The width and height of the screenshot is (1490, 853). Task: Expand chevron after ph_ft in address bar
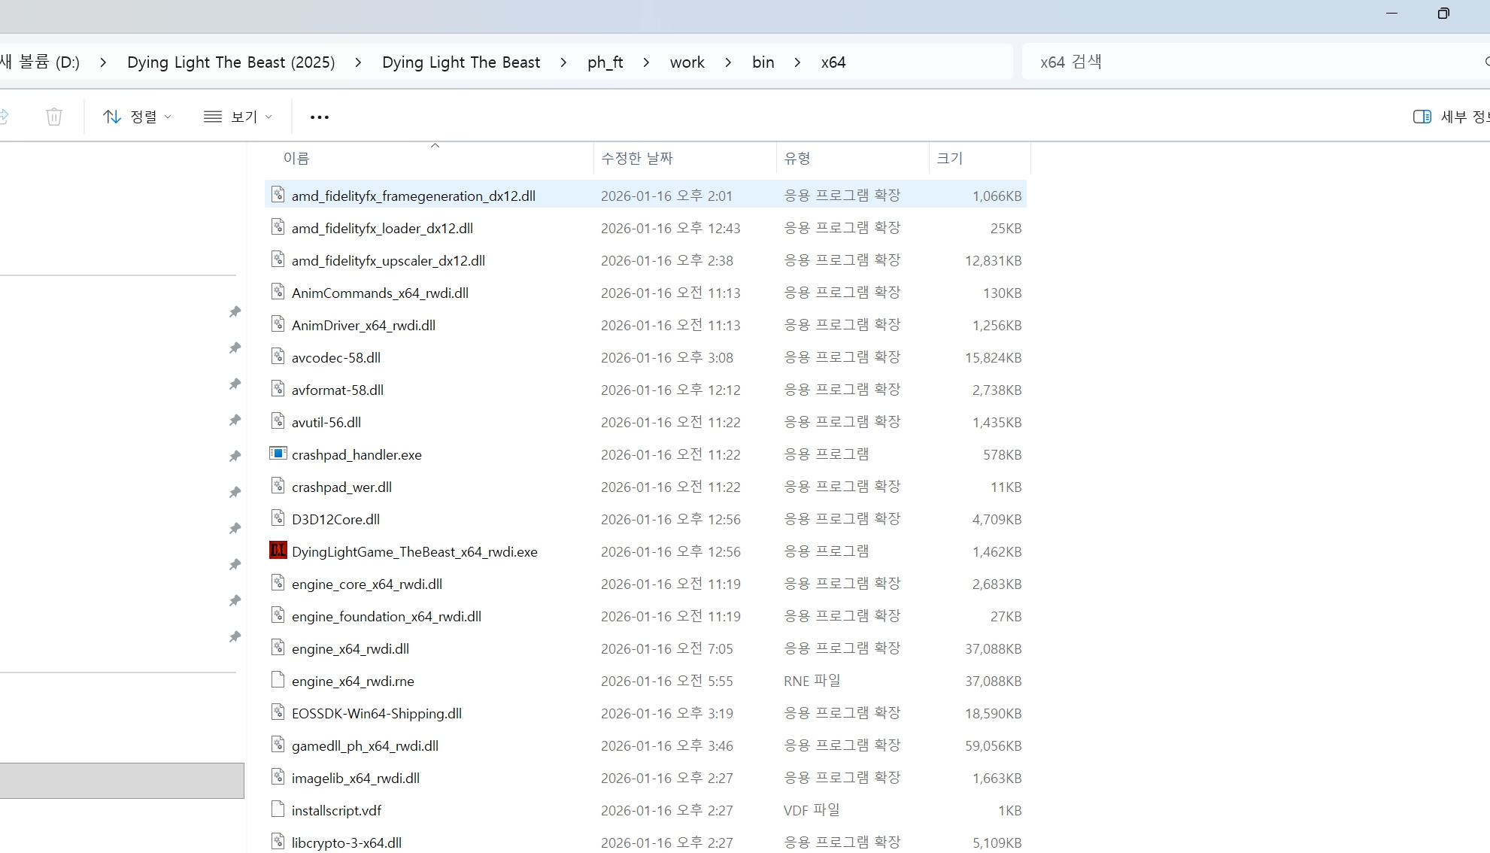point(646,62)
